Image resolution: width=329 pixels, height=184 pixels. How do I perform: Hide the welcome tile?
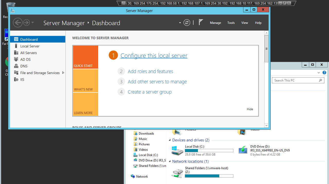coord(250,109)
